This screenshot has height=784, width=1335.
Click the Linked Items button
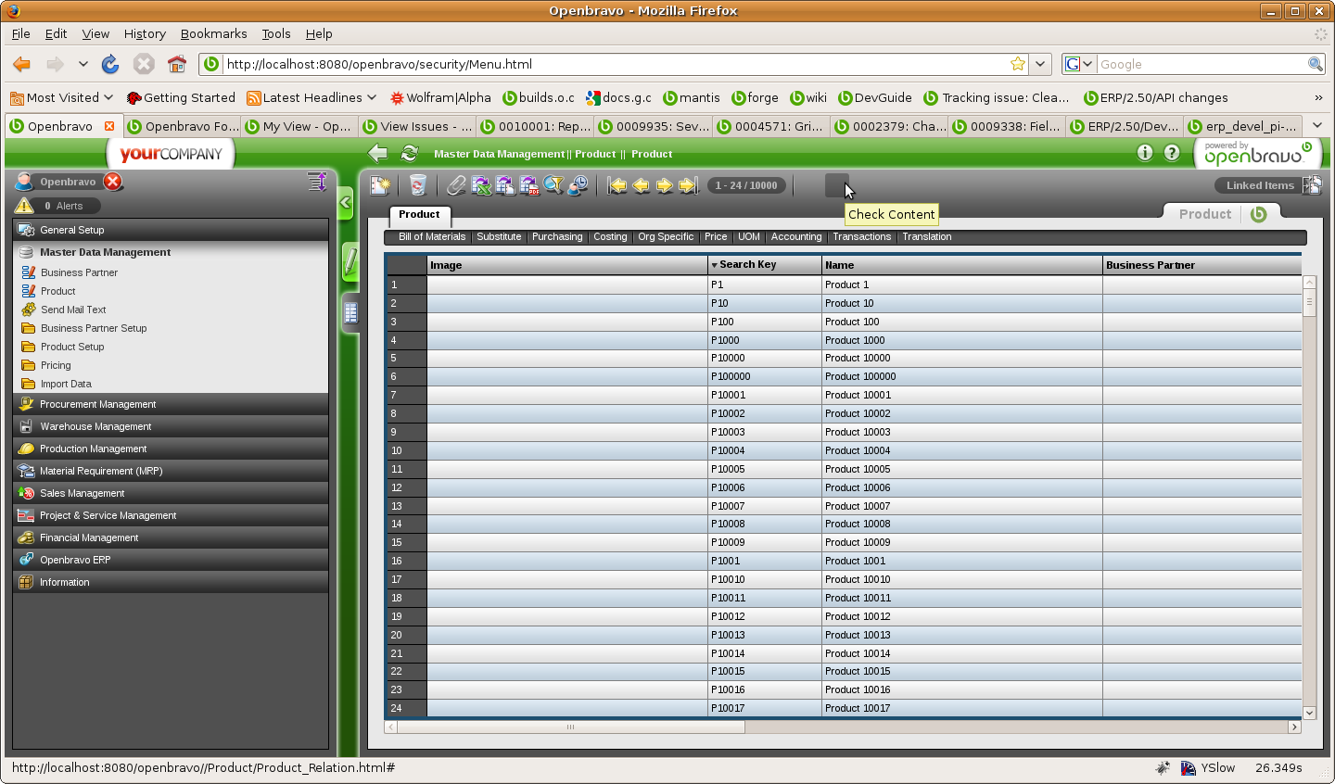point(1260,185)
